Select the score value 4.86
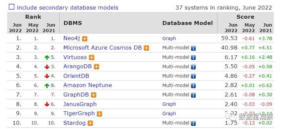This screenshot has height=129, width=282. click(231, 76)
